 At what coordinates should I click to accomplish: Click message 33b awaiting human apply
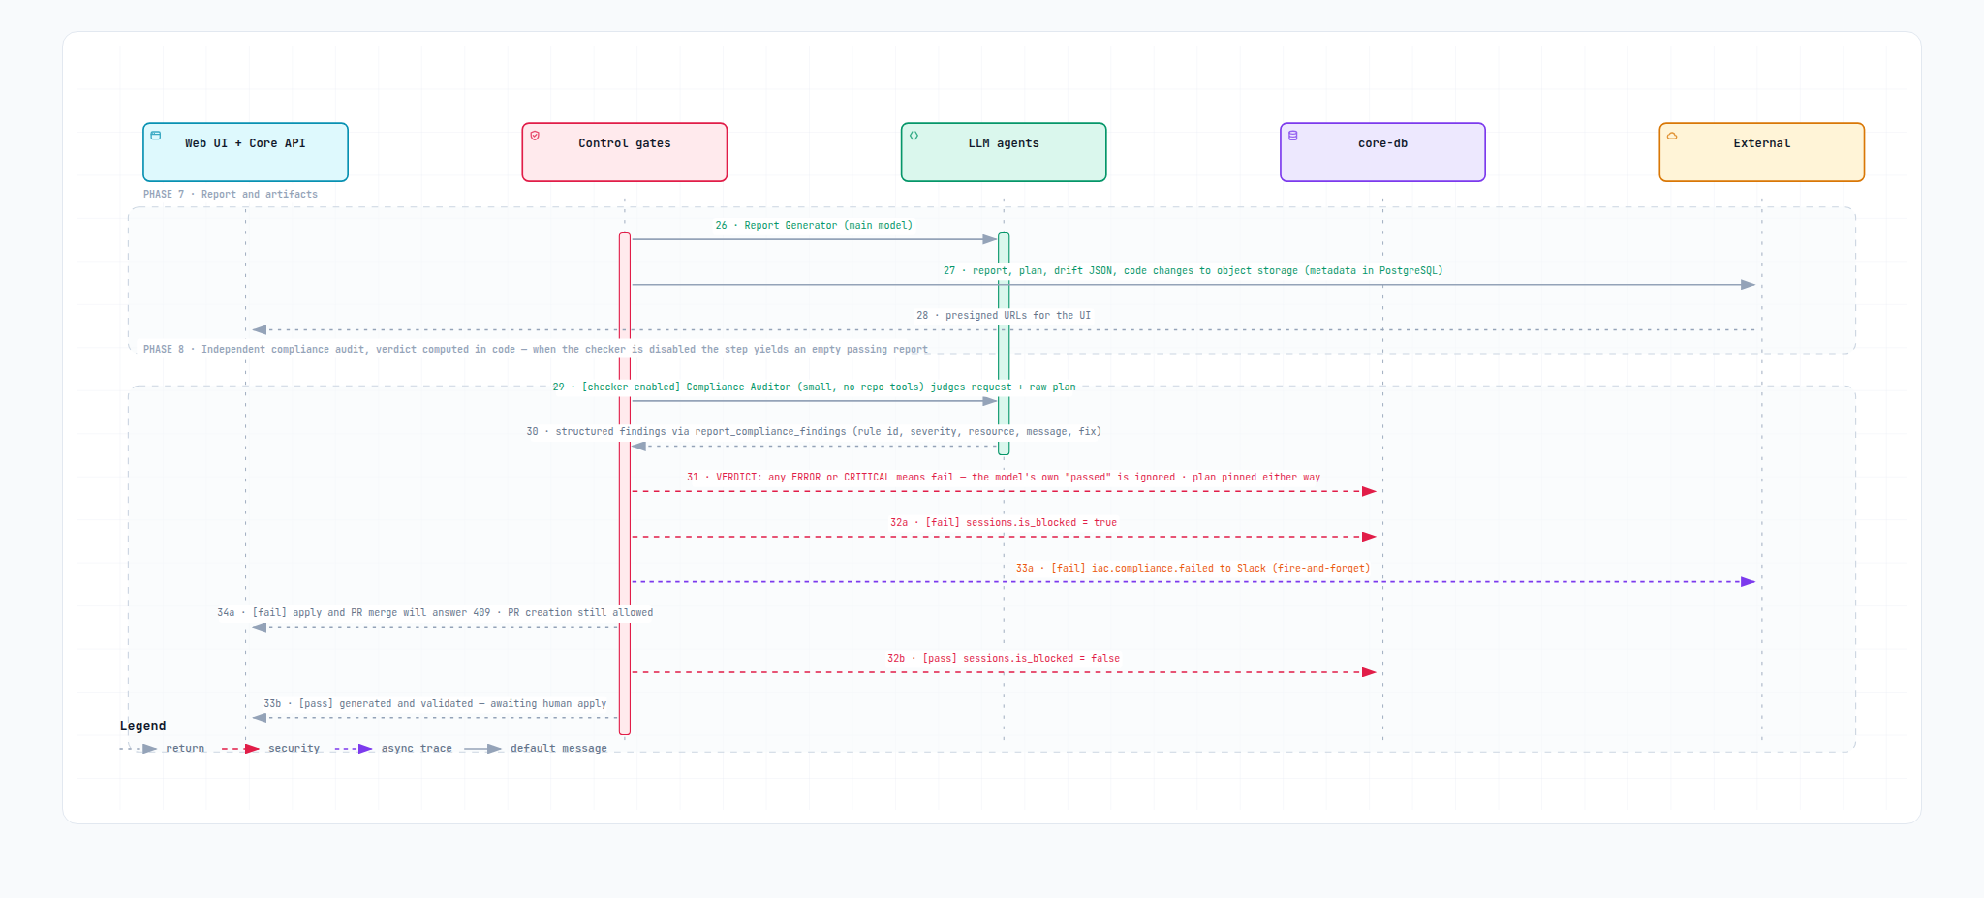[435, 704]
